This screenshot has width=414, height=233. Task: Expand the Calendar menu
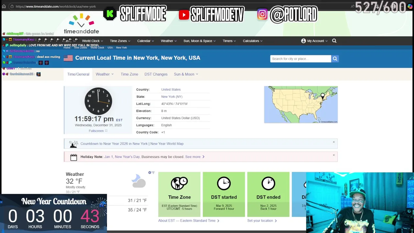click(146, 41)
